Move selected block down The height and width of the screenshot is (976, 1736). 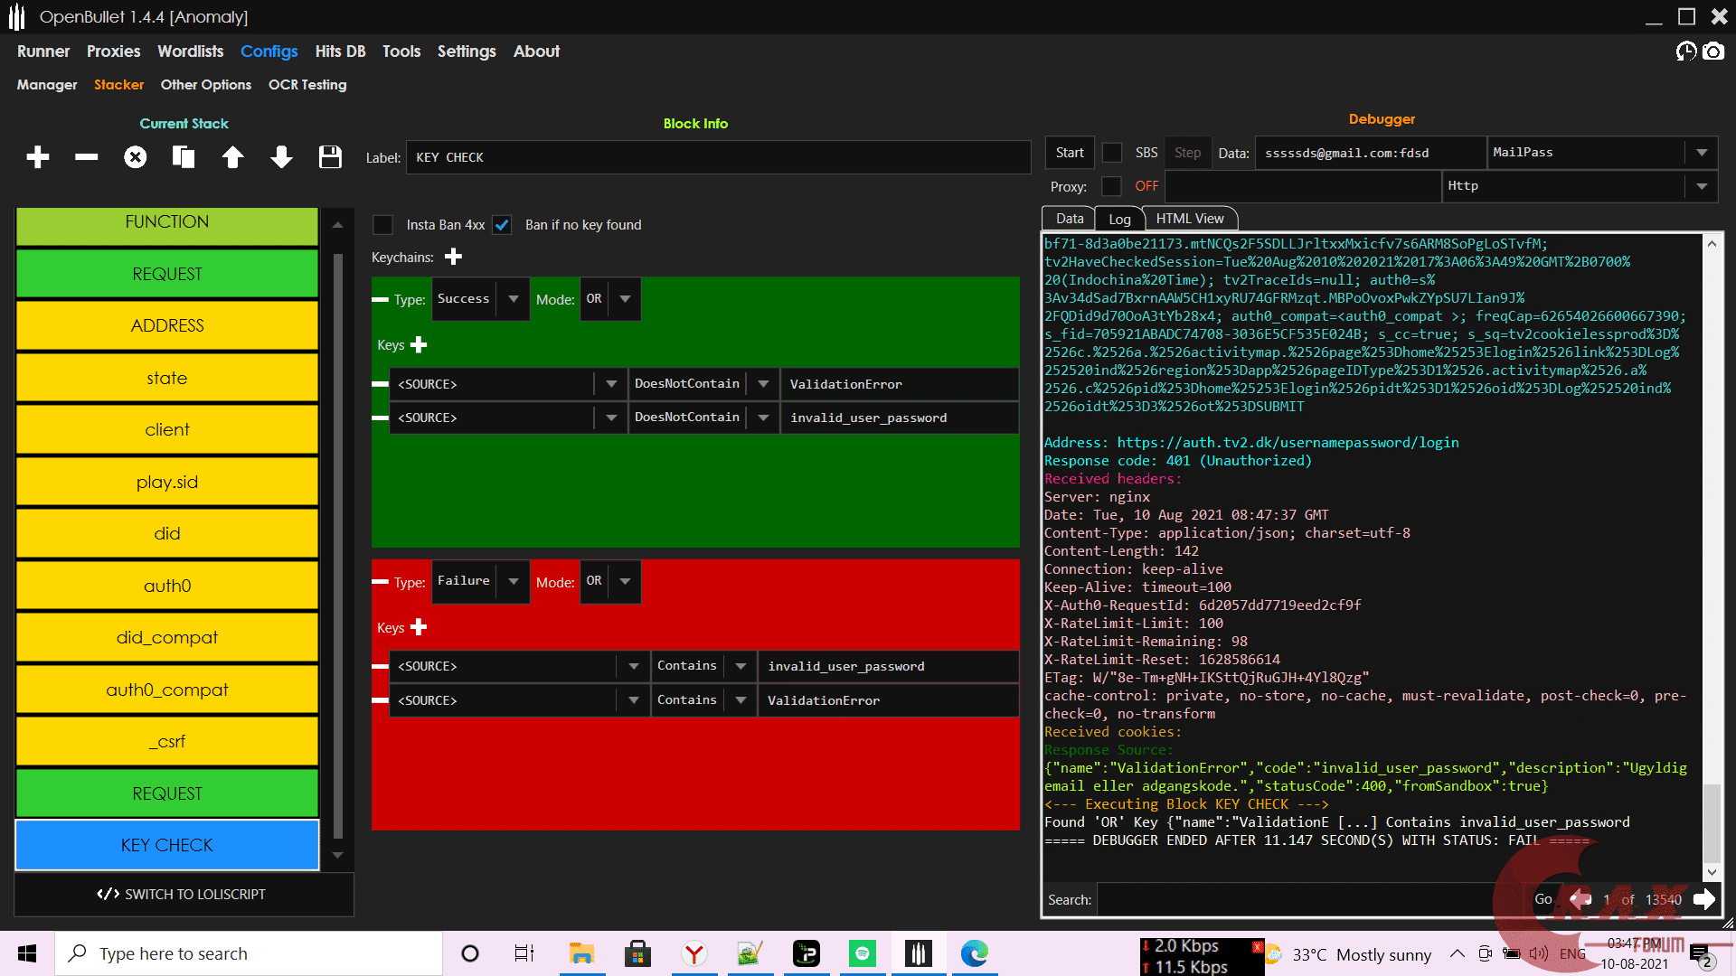pos(281,156)
